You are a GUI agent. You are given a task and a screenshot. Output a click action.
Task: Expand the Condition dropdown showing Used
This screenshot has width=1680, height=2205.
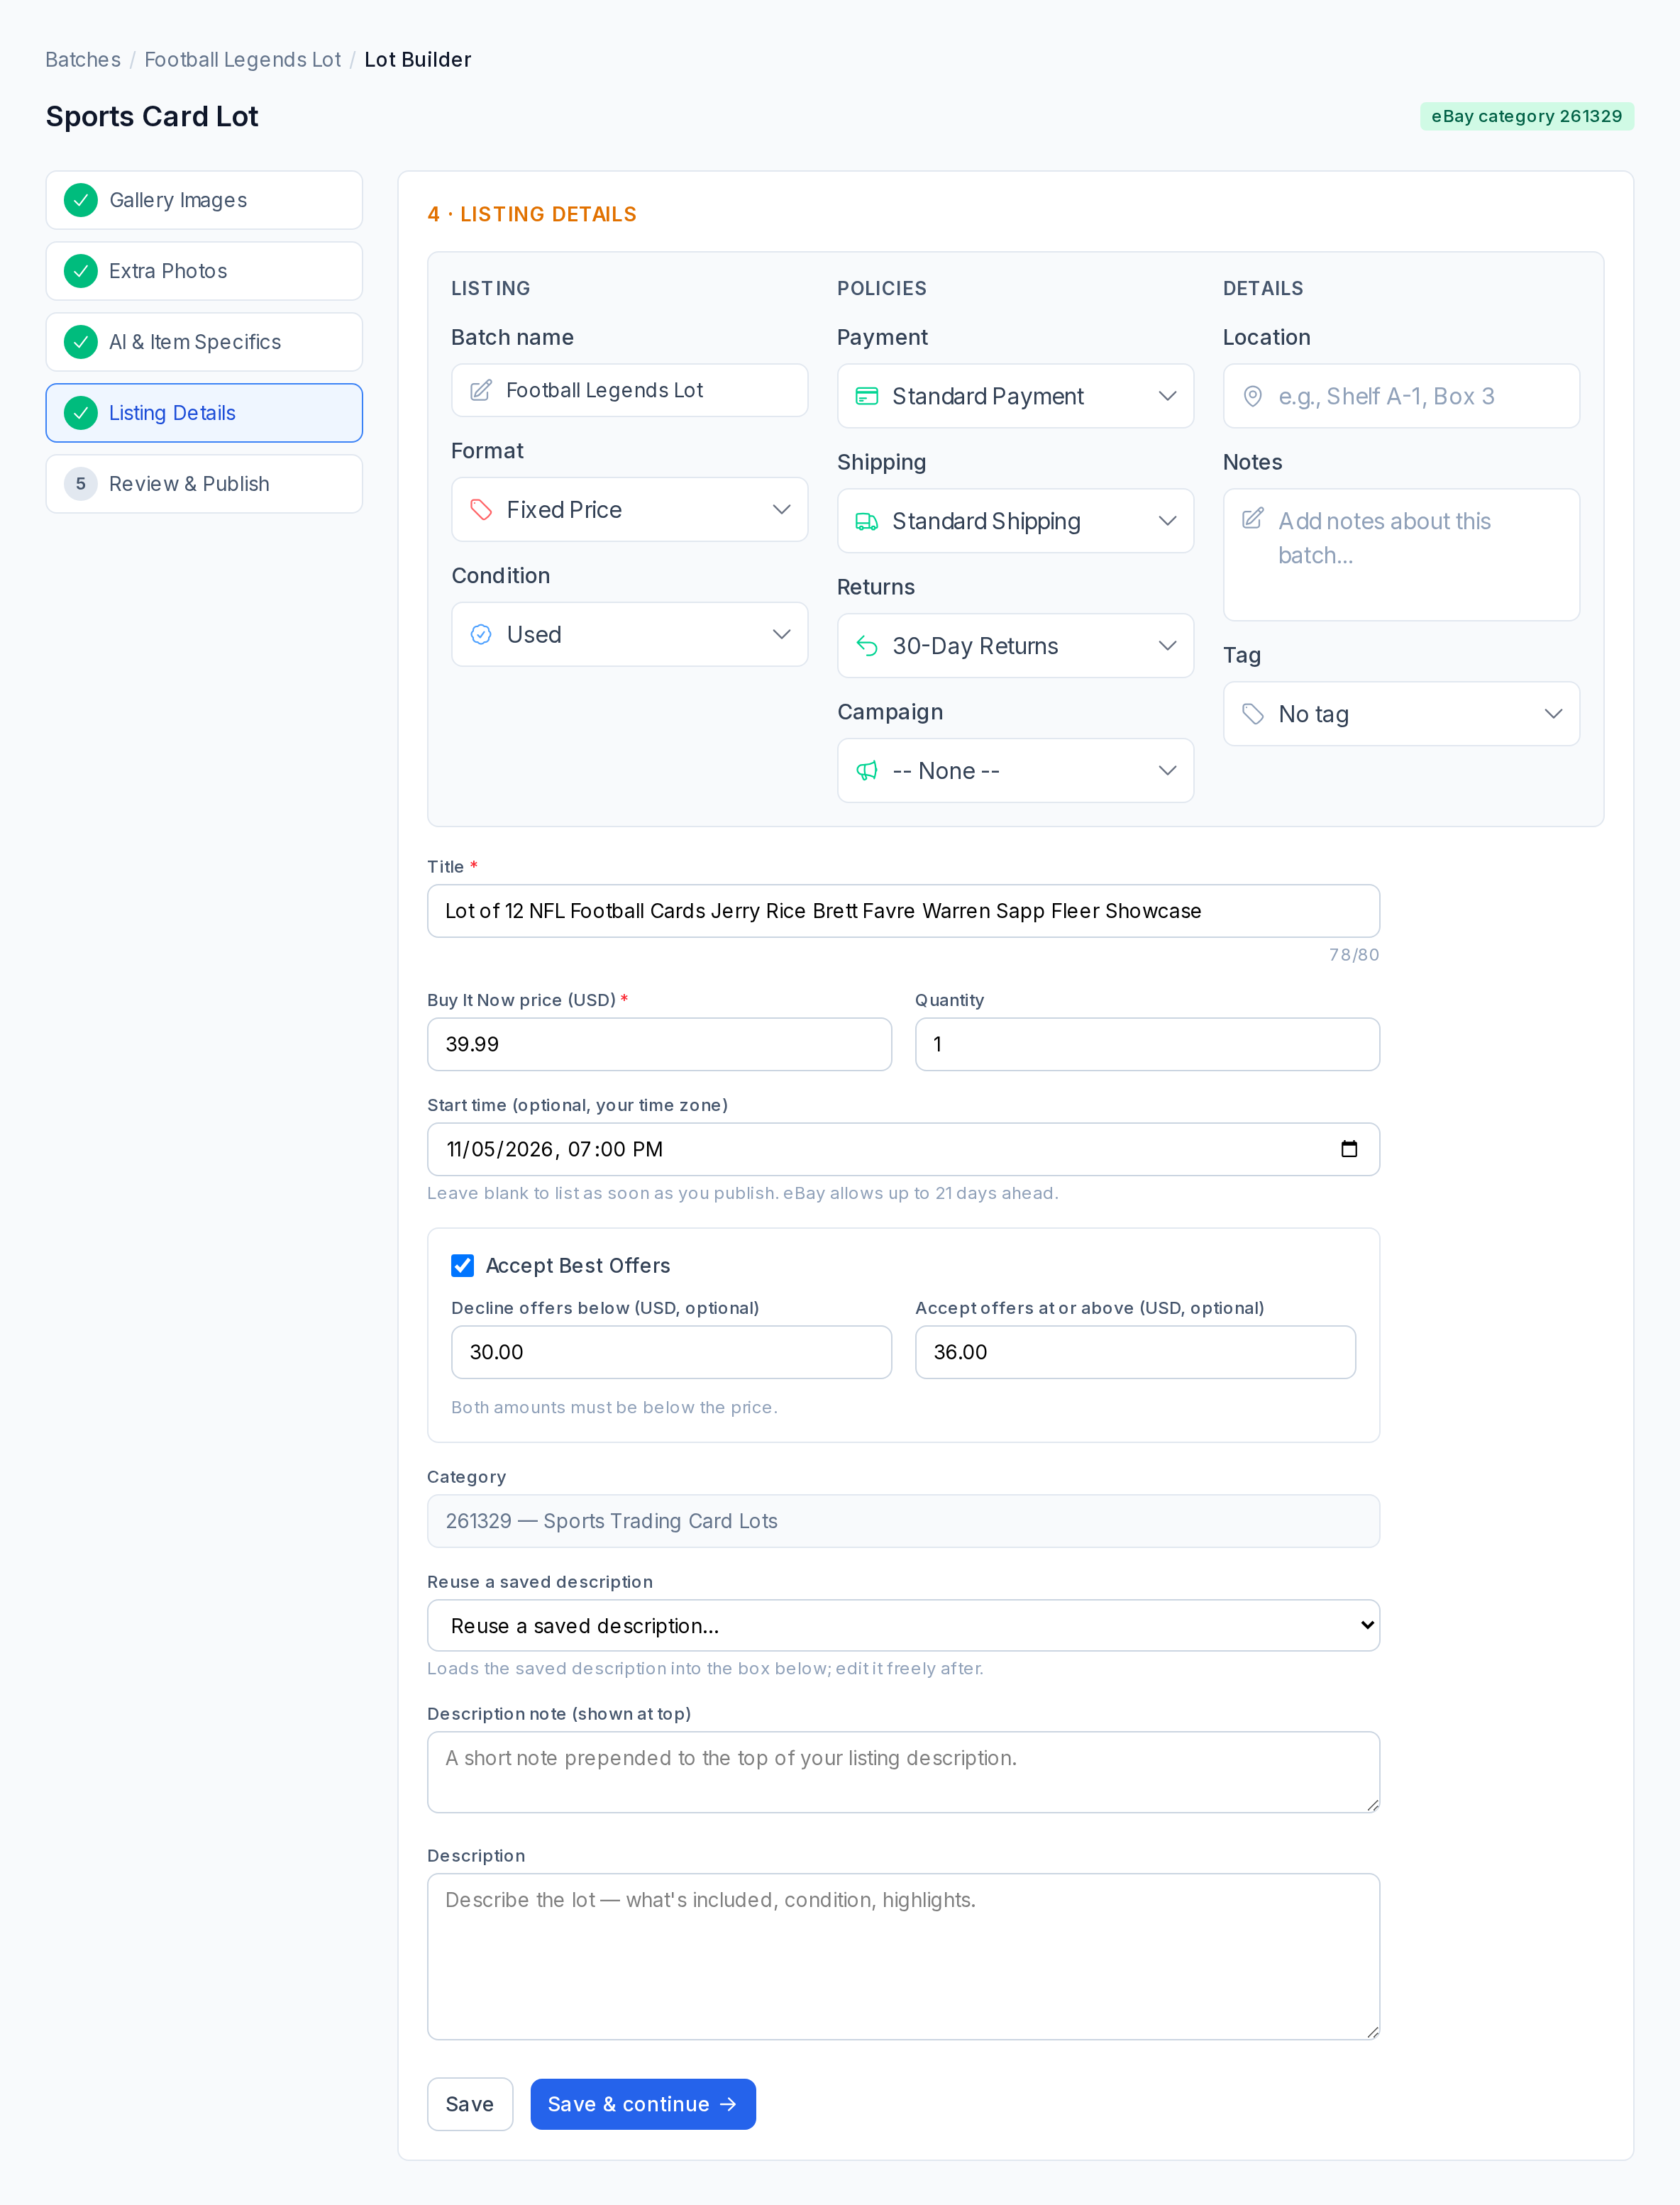[x=630, y=635]
